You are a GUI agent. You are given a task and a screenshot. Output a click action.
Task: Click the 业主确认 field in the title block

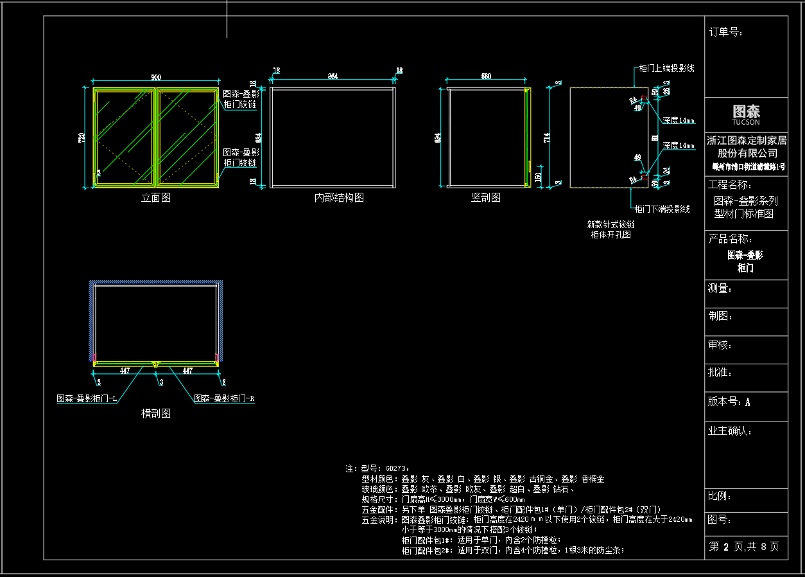746,454
